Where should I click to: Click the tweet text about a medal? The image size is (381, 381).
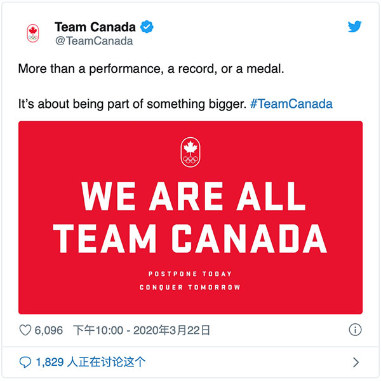(151, 69)
